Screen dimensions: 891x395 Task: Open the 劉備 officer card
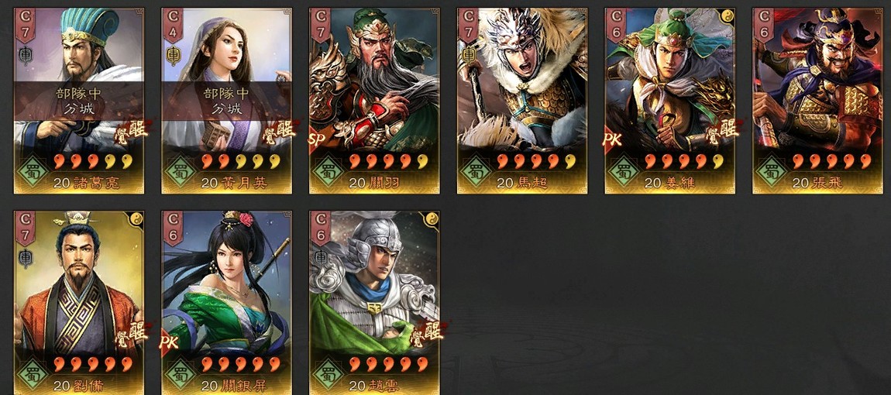click(79, 303)
